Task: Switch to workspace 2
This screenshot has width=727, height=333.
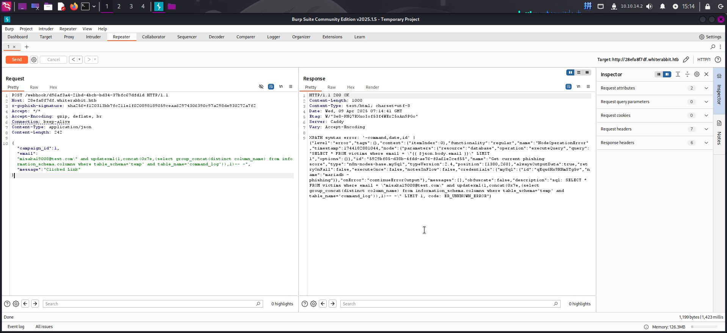Action: click(x=119, y=6)
